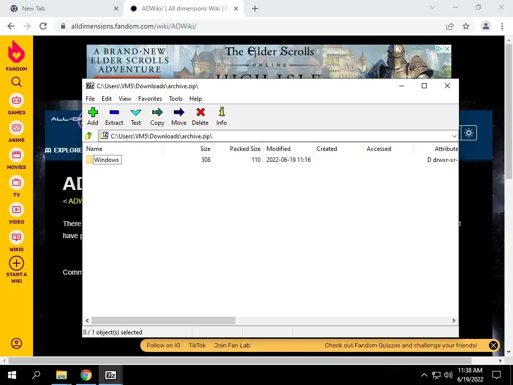The image size is (513, 385).
Task: Open Fandom home logo in sidebar
Action: pos(17,55)
